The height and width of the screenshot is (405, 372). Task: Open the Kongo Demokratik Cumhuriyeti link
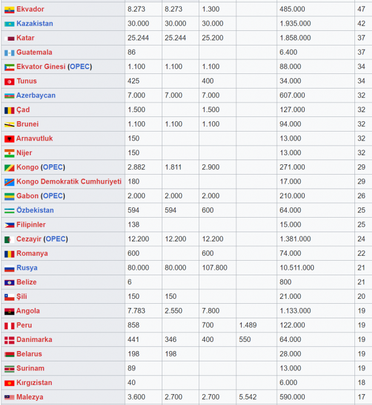(68, 182)
